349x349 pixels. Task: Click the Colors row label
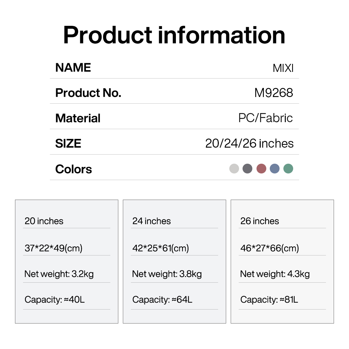74,169
